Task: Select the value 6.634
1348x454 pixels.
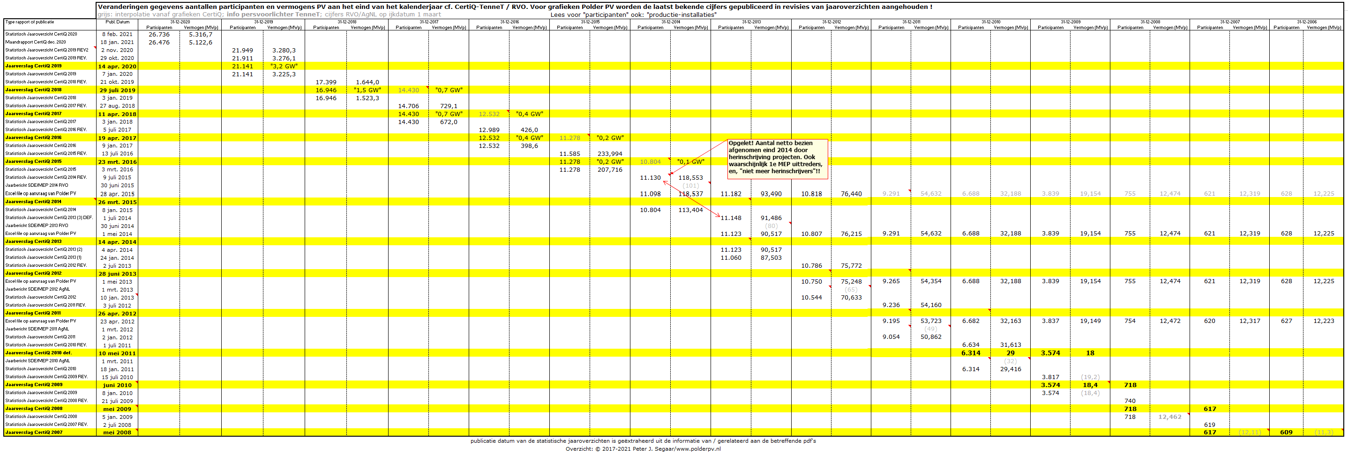Action: 971,345
